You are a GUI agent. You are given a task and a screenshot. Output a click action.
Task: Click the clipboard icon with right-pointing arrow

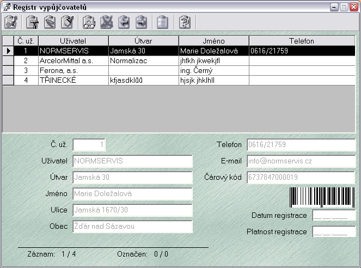tap(142, 22)
